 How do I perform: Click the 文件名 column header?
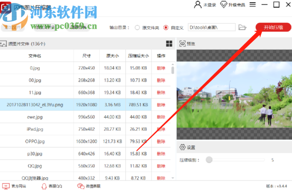pos(35,56)
